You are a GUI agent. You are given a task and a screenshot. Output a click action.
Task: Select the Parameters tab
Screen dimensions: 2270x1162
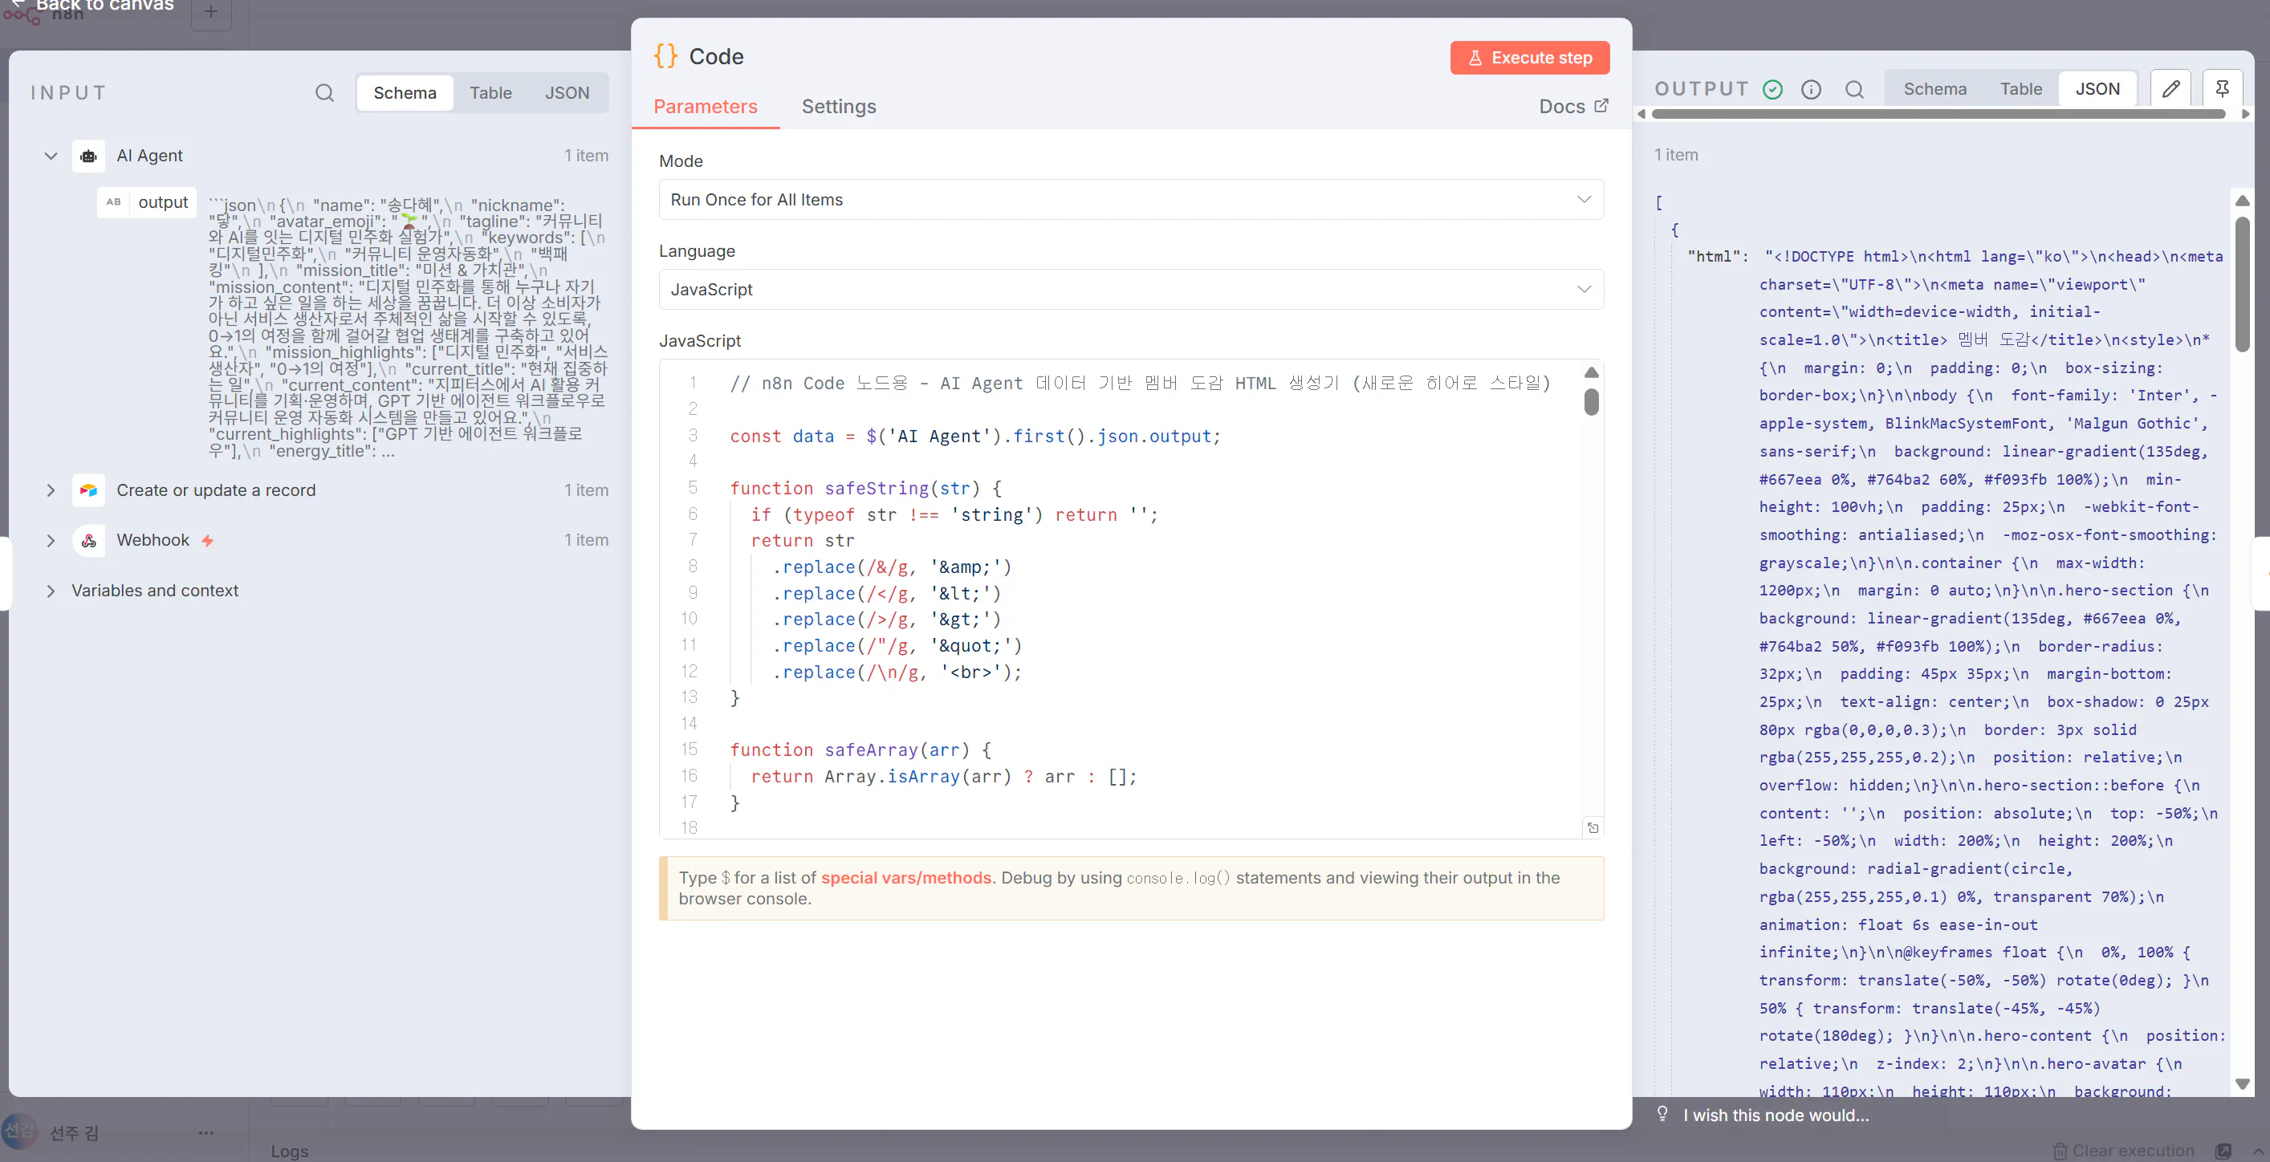[705, 107]
